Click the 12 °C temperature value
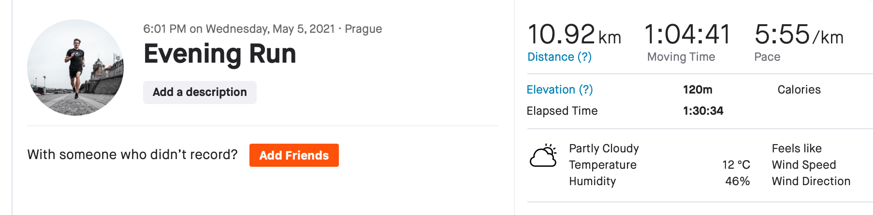Image resolution: width=873 pixels, height=215 pixels. click(736, 165)
